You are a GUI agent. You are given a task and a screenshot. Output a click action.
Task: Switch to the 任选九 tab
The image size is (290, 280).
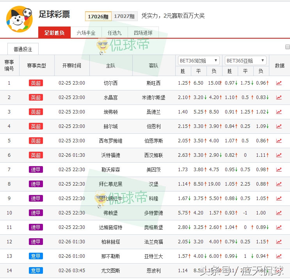tap(115, 33)
